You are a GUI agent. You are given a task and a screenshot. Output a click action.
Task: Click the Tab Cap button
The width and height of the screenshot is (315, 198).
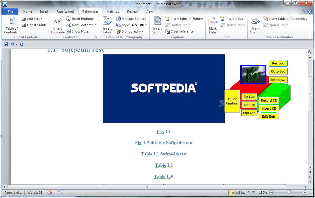[x=249, y=105]
